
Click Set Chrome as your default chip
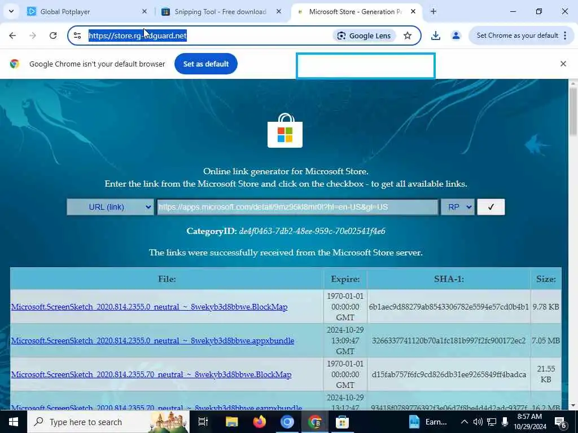[517, 36]
